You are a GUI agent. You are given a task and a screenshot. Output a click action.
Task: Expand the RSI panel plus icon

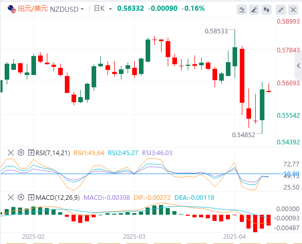click(x=31, y=153)
